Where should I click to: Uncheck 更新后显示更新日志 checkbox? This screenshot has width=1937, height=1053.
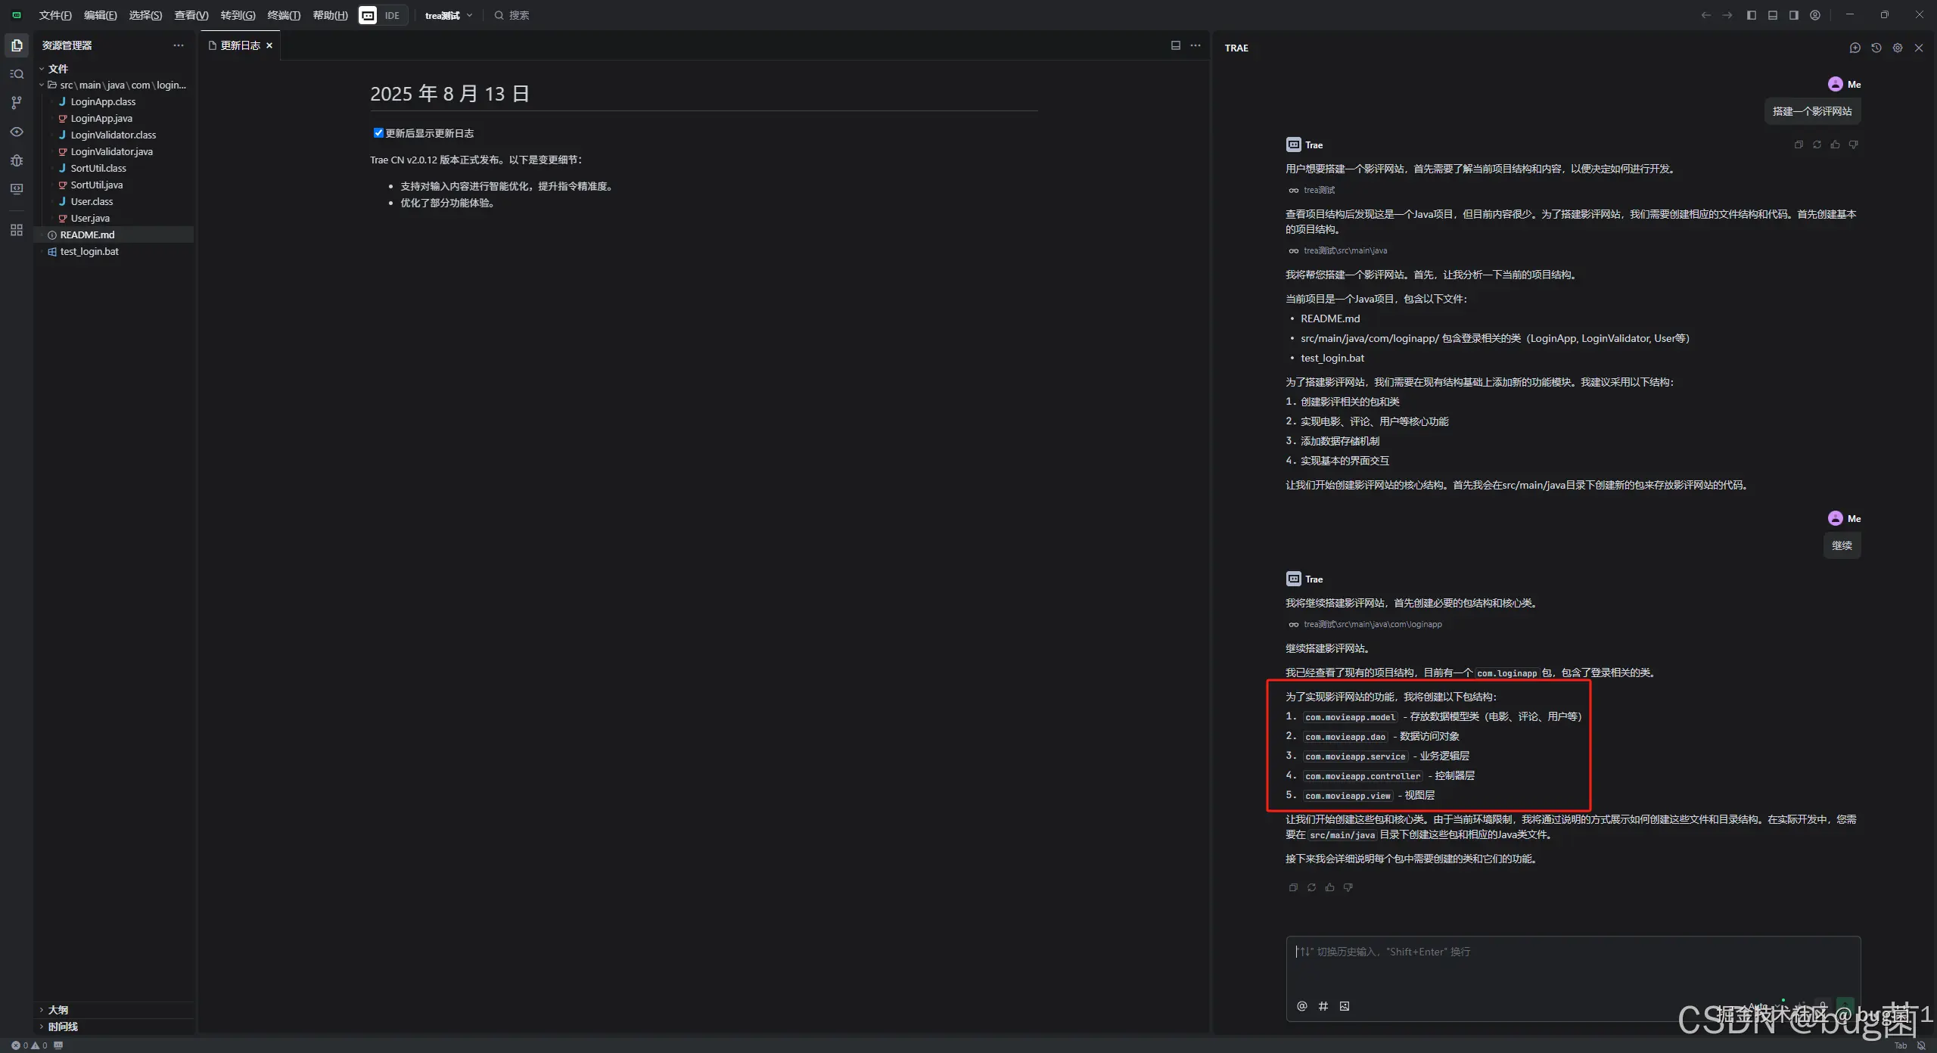pyautogui.click(x=378, y=133)
